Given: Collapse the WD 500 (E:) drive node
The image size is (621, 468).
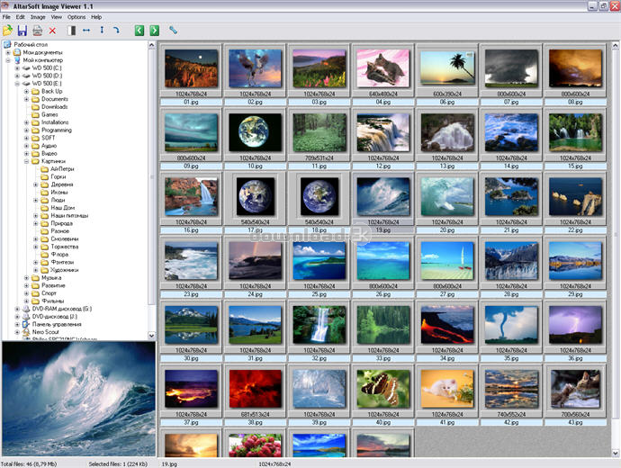Looking at the screenshot, I should (17, 84).
